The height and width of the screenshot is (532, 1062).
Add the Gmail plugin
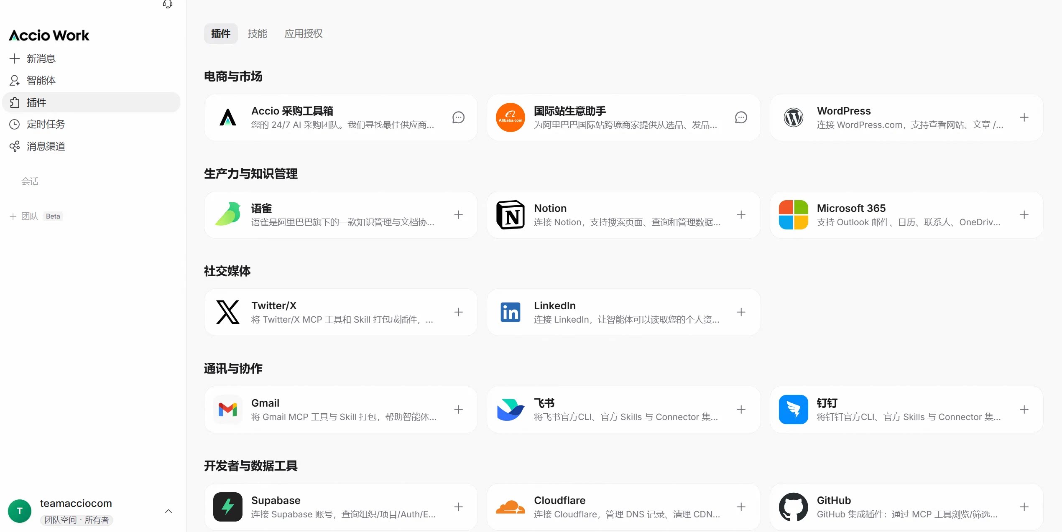[459, 410]
